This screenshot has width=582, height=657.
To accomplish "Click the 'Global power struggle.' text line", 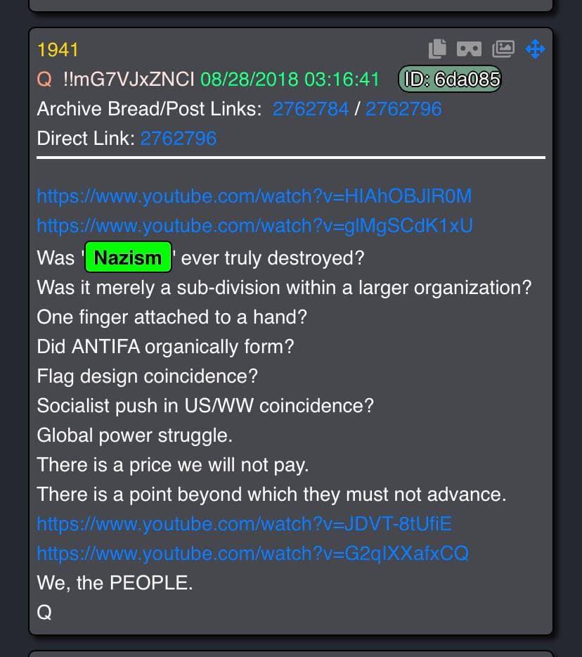I will coord(134,435).
